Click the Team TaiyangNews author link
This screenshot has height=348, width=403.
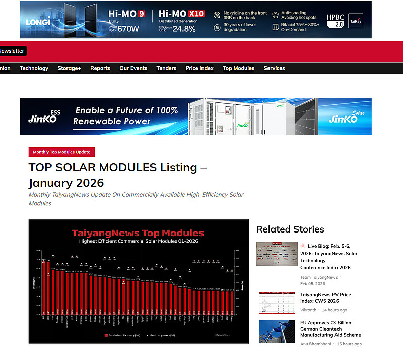(x=319, y=277)
